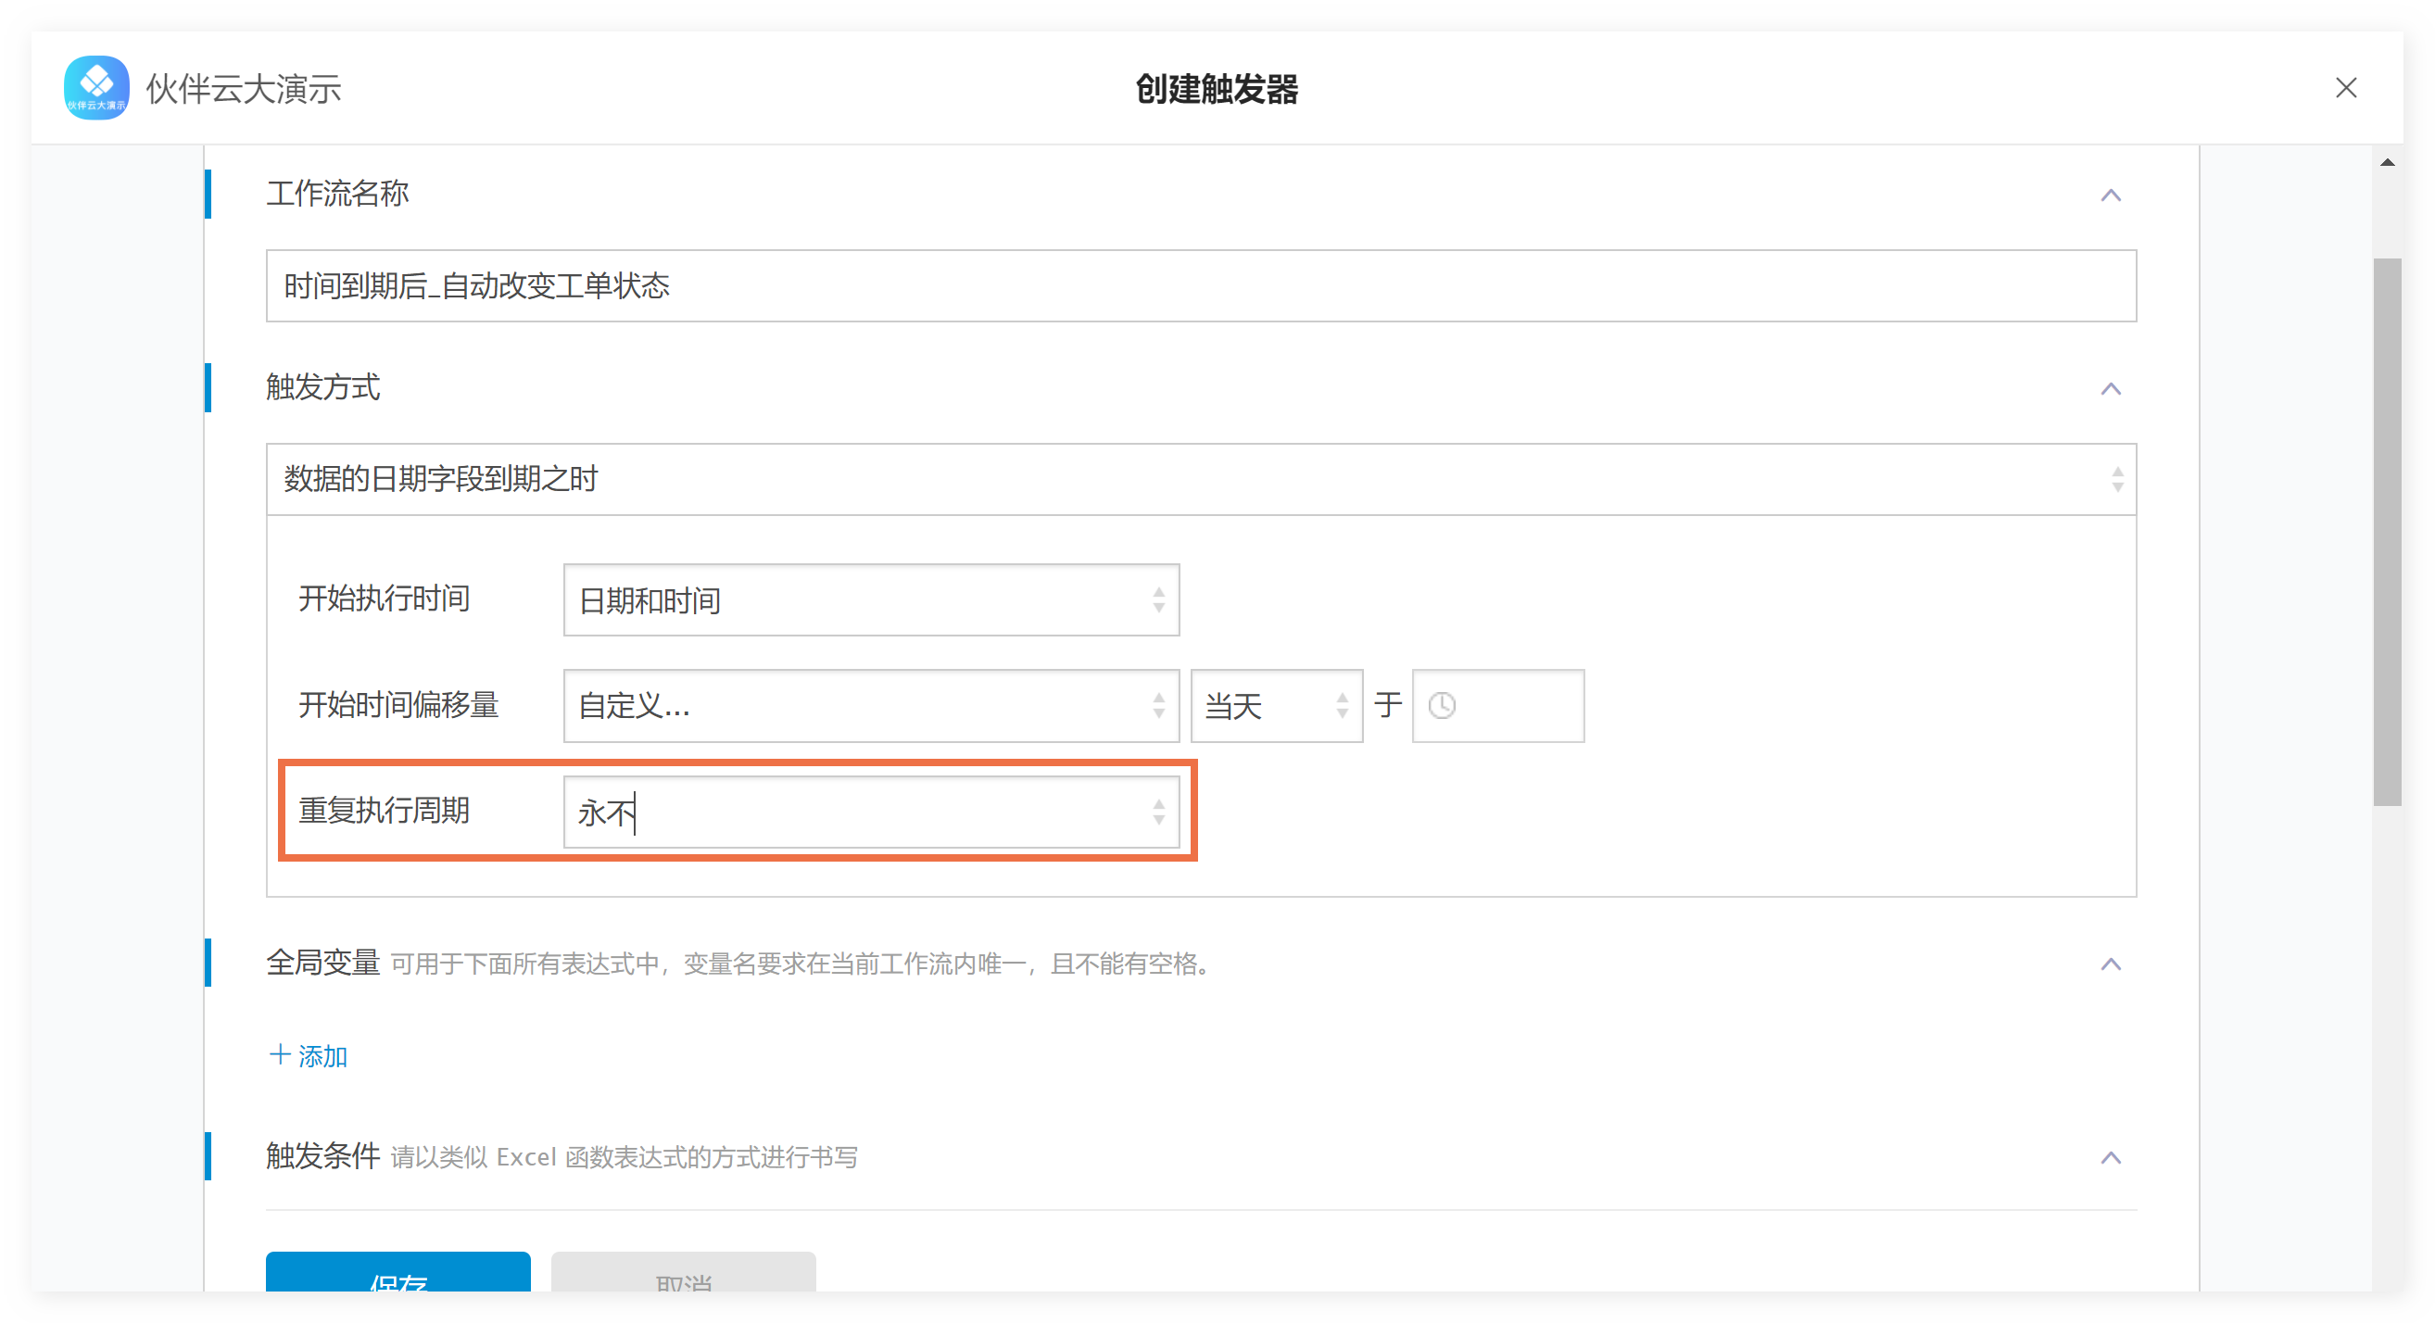Click the grey 取消 button
Screen dimensions: 2435x1323
[x=683, y=1274]
